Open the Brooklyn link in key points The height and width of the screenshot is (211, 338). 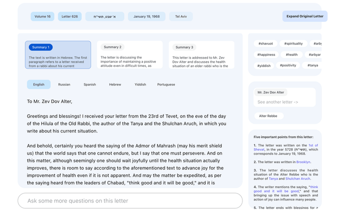click(303, 162)
